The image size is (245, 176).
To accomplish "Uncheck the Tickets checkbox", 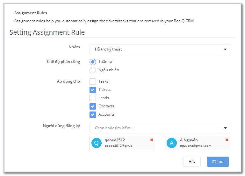I will point(93,90).
